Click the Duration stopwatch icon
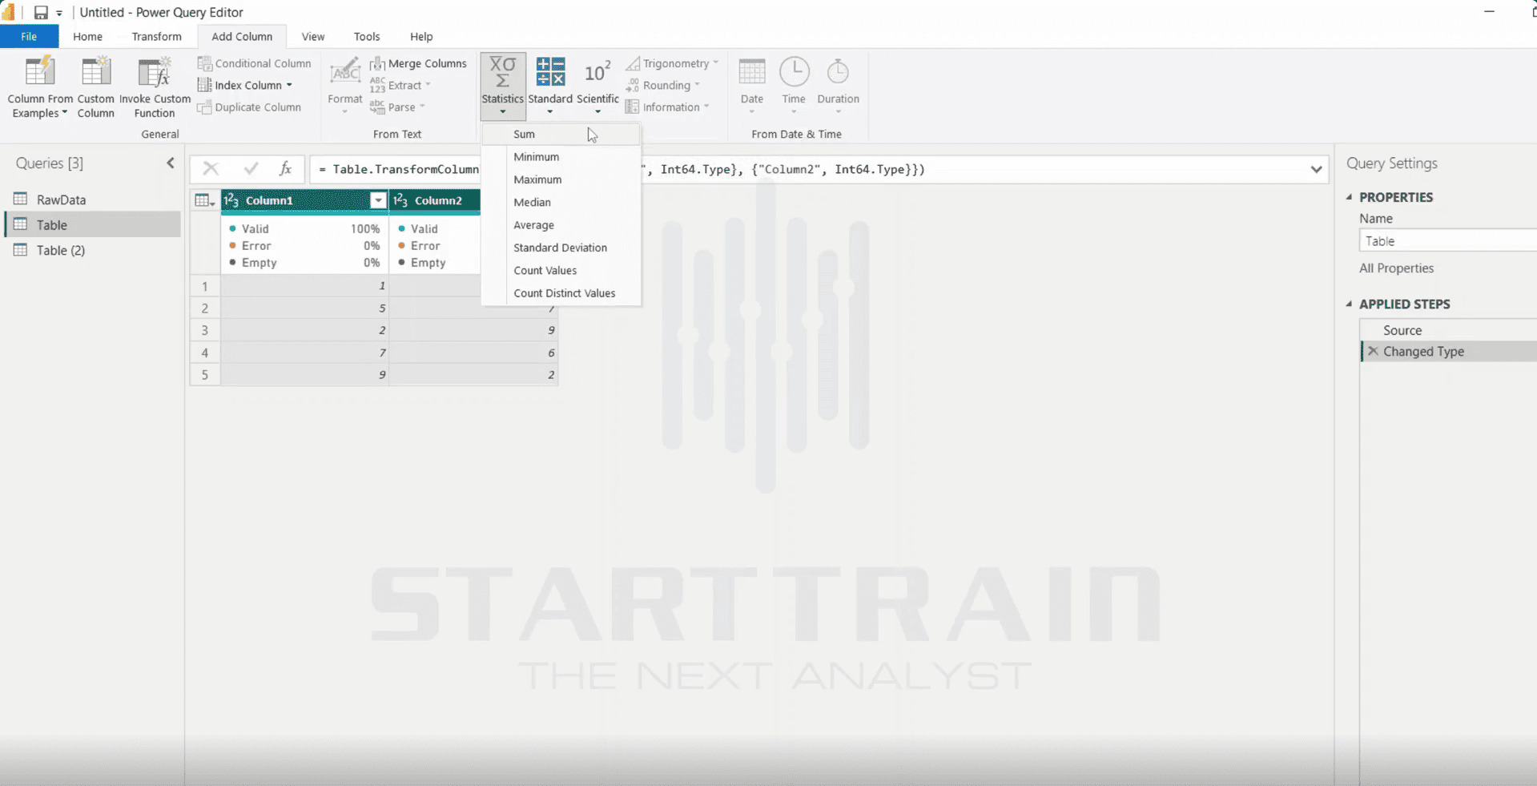 (838, 71)
